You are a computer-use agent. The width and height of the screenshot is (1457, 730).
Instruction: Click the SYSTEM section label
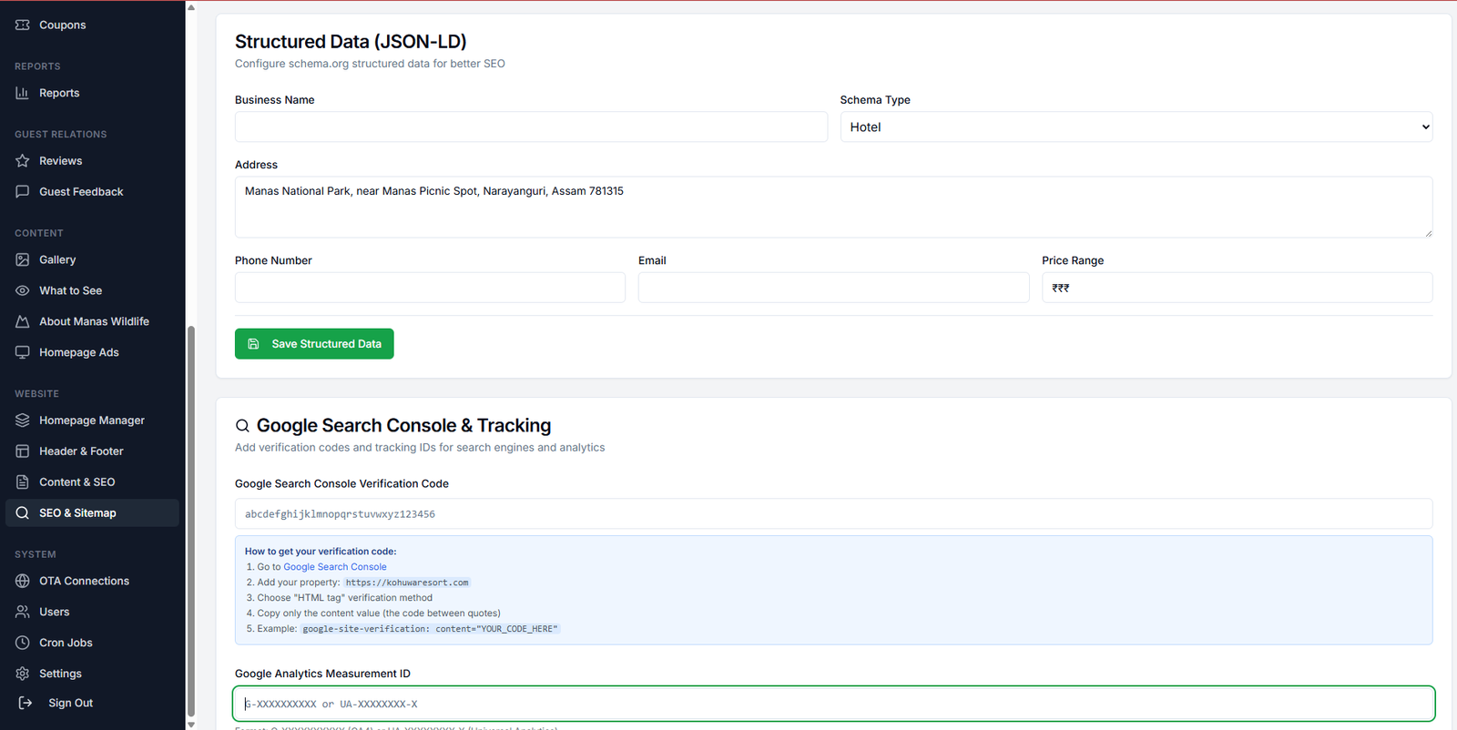coord(36,554)
